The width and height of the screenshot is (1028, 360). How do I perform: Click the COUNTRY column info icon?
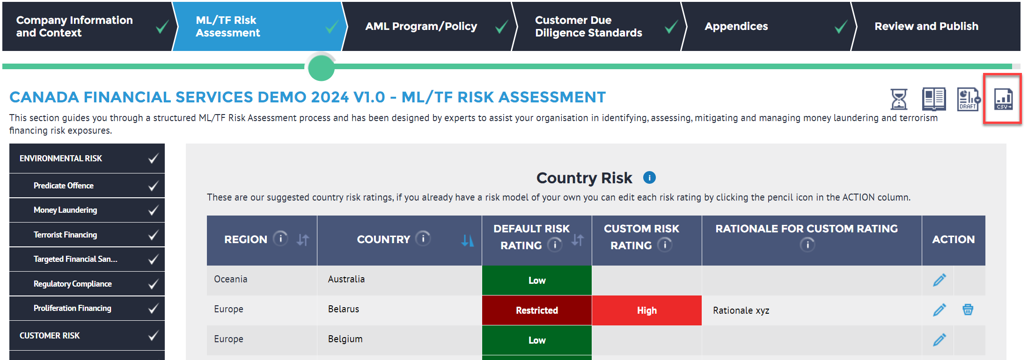click(423, 238)
